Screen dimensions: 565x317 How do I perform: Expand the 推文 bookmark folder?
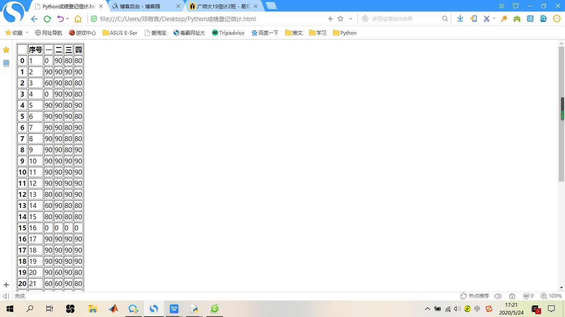pyautogui.click(x=294, y=33)
